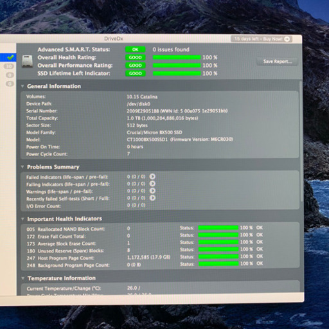The image size is (329, 329).
Task: Click '173 Average Block Erase Count' row label
Action: point(61,244)
